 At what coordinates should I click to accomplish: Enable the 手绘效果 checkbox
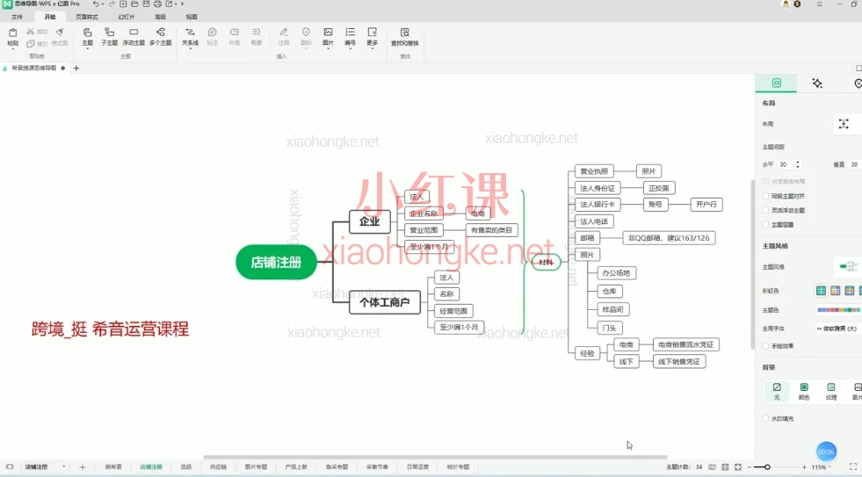point(766,345)
